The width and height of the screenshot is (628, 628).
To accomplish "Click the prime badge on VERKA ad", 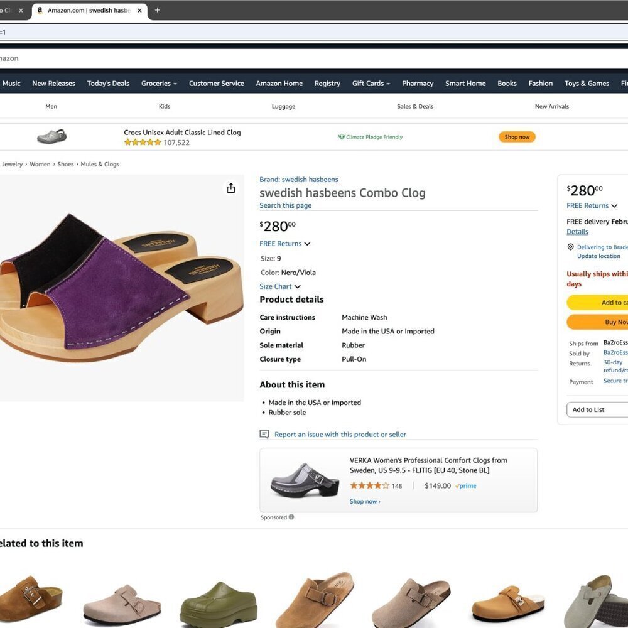I will click(466, 486).
